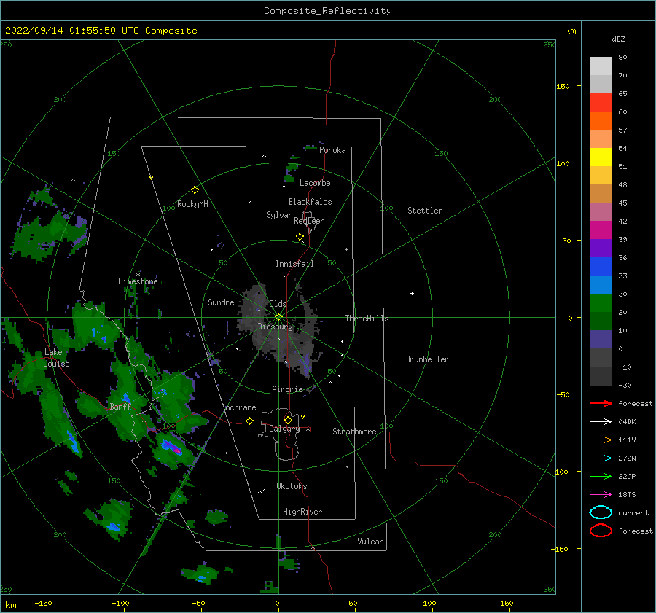The height and width of the screenshot is (613, 656).
Task: Click the yellow diamond marker near RockyMH
Action: pyautogui.click(x=195, y=190)
